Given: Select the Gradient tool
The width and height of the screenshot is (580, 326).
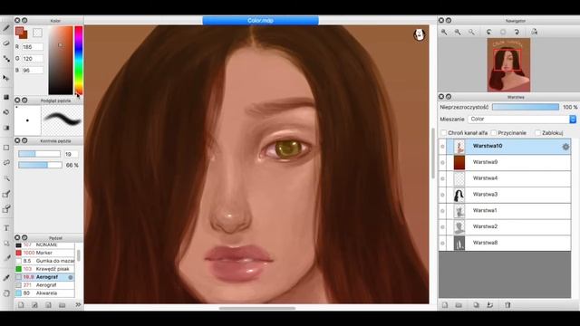Looking at the screenshot, I should click(x=6, y=128).
